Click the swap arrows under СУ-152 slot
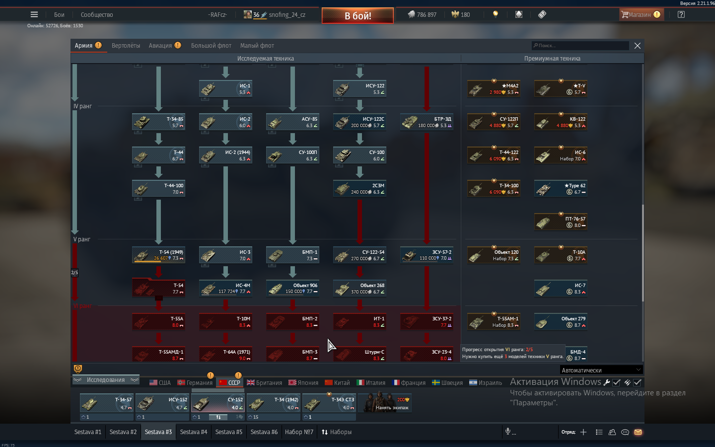 pyautogui.click(x=218, y=417)
